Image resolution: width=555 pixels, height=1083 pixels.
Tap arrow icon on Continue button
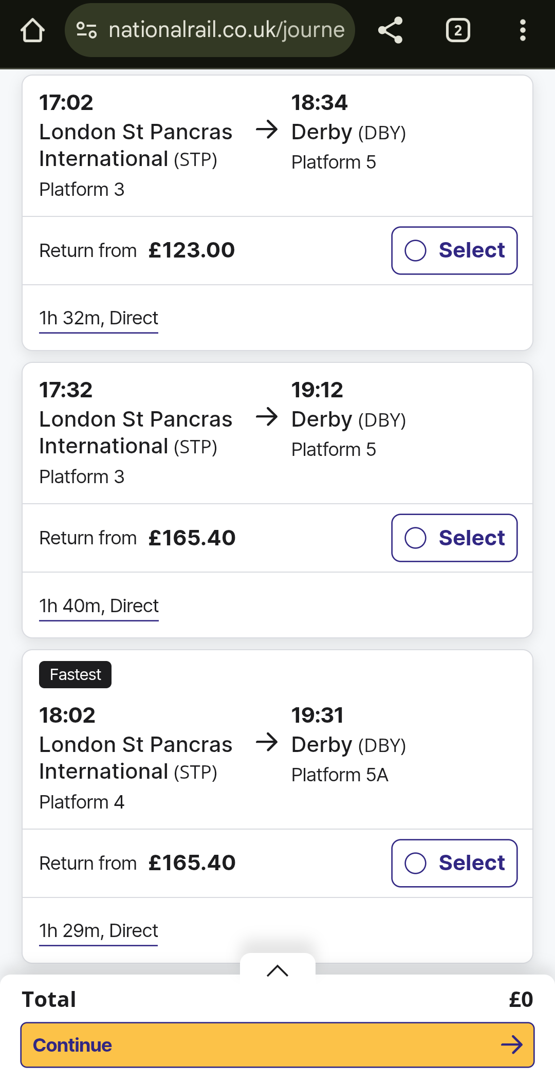point(511,1044)
